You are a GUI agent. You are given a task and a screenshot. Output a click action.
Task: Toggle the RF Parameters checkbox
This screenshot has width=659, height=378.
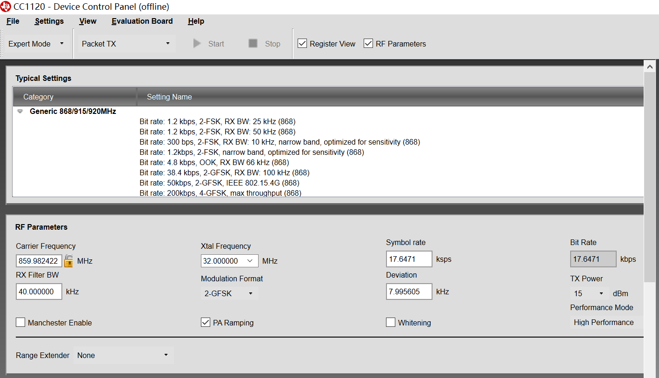[x=368, y=44]
